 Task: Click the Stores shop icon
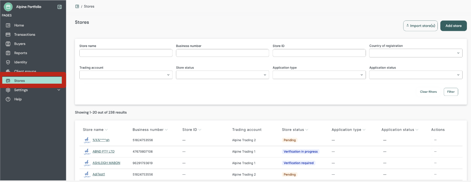8,81
